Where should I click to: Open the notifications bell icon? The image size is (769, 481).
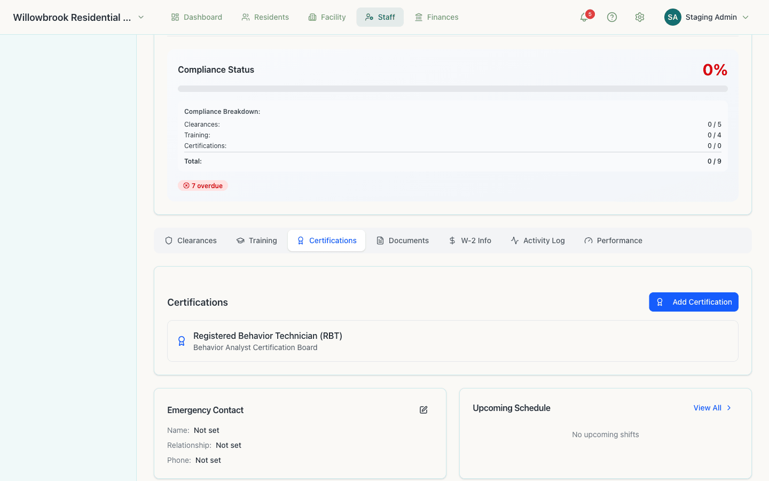tap(584, 17)
